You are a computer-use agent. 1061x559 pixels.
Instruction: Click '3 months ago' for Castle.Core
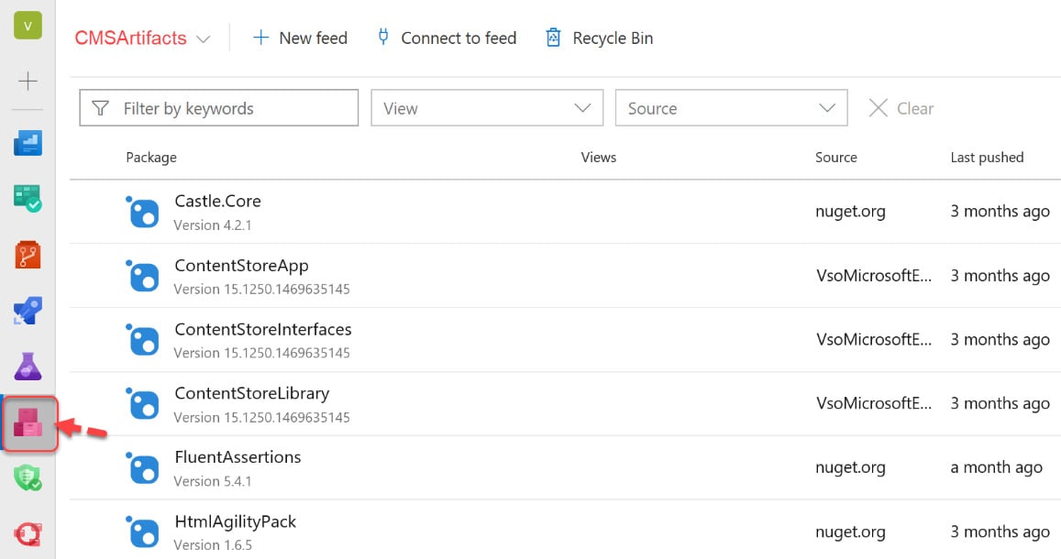[x=1000, y=212]
